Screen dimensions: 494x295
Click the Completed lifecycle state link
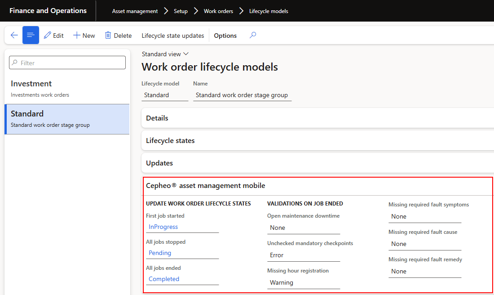(x=164, y=279)
